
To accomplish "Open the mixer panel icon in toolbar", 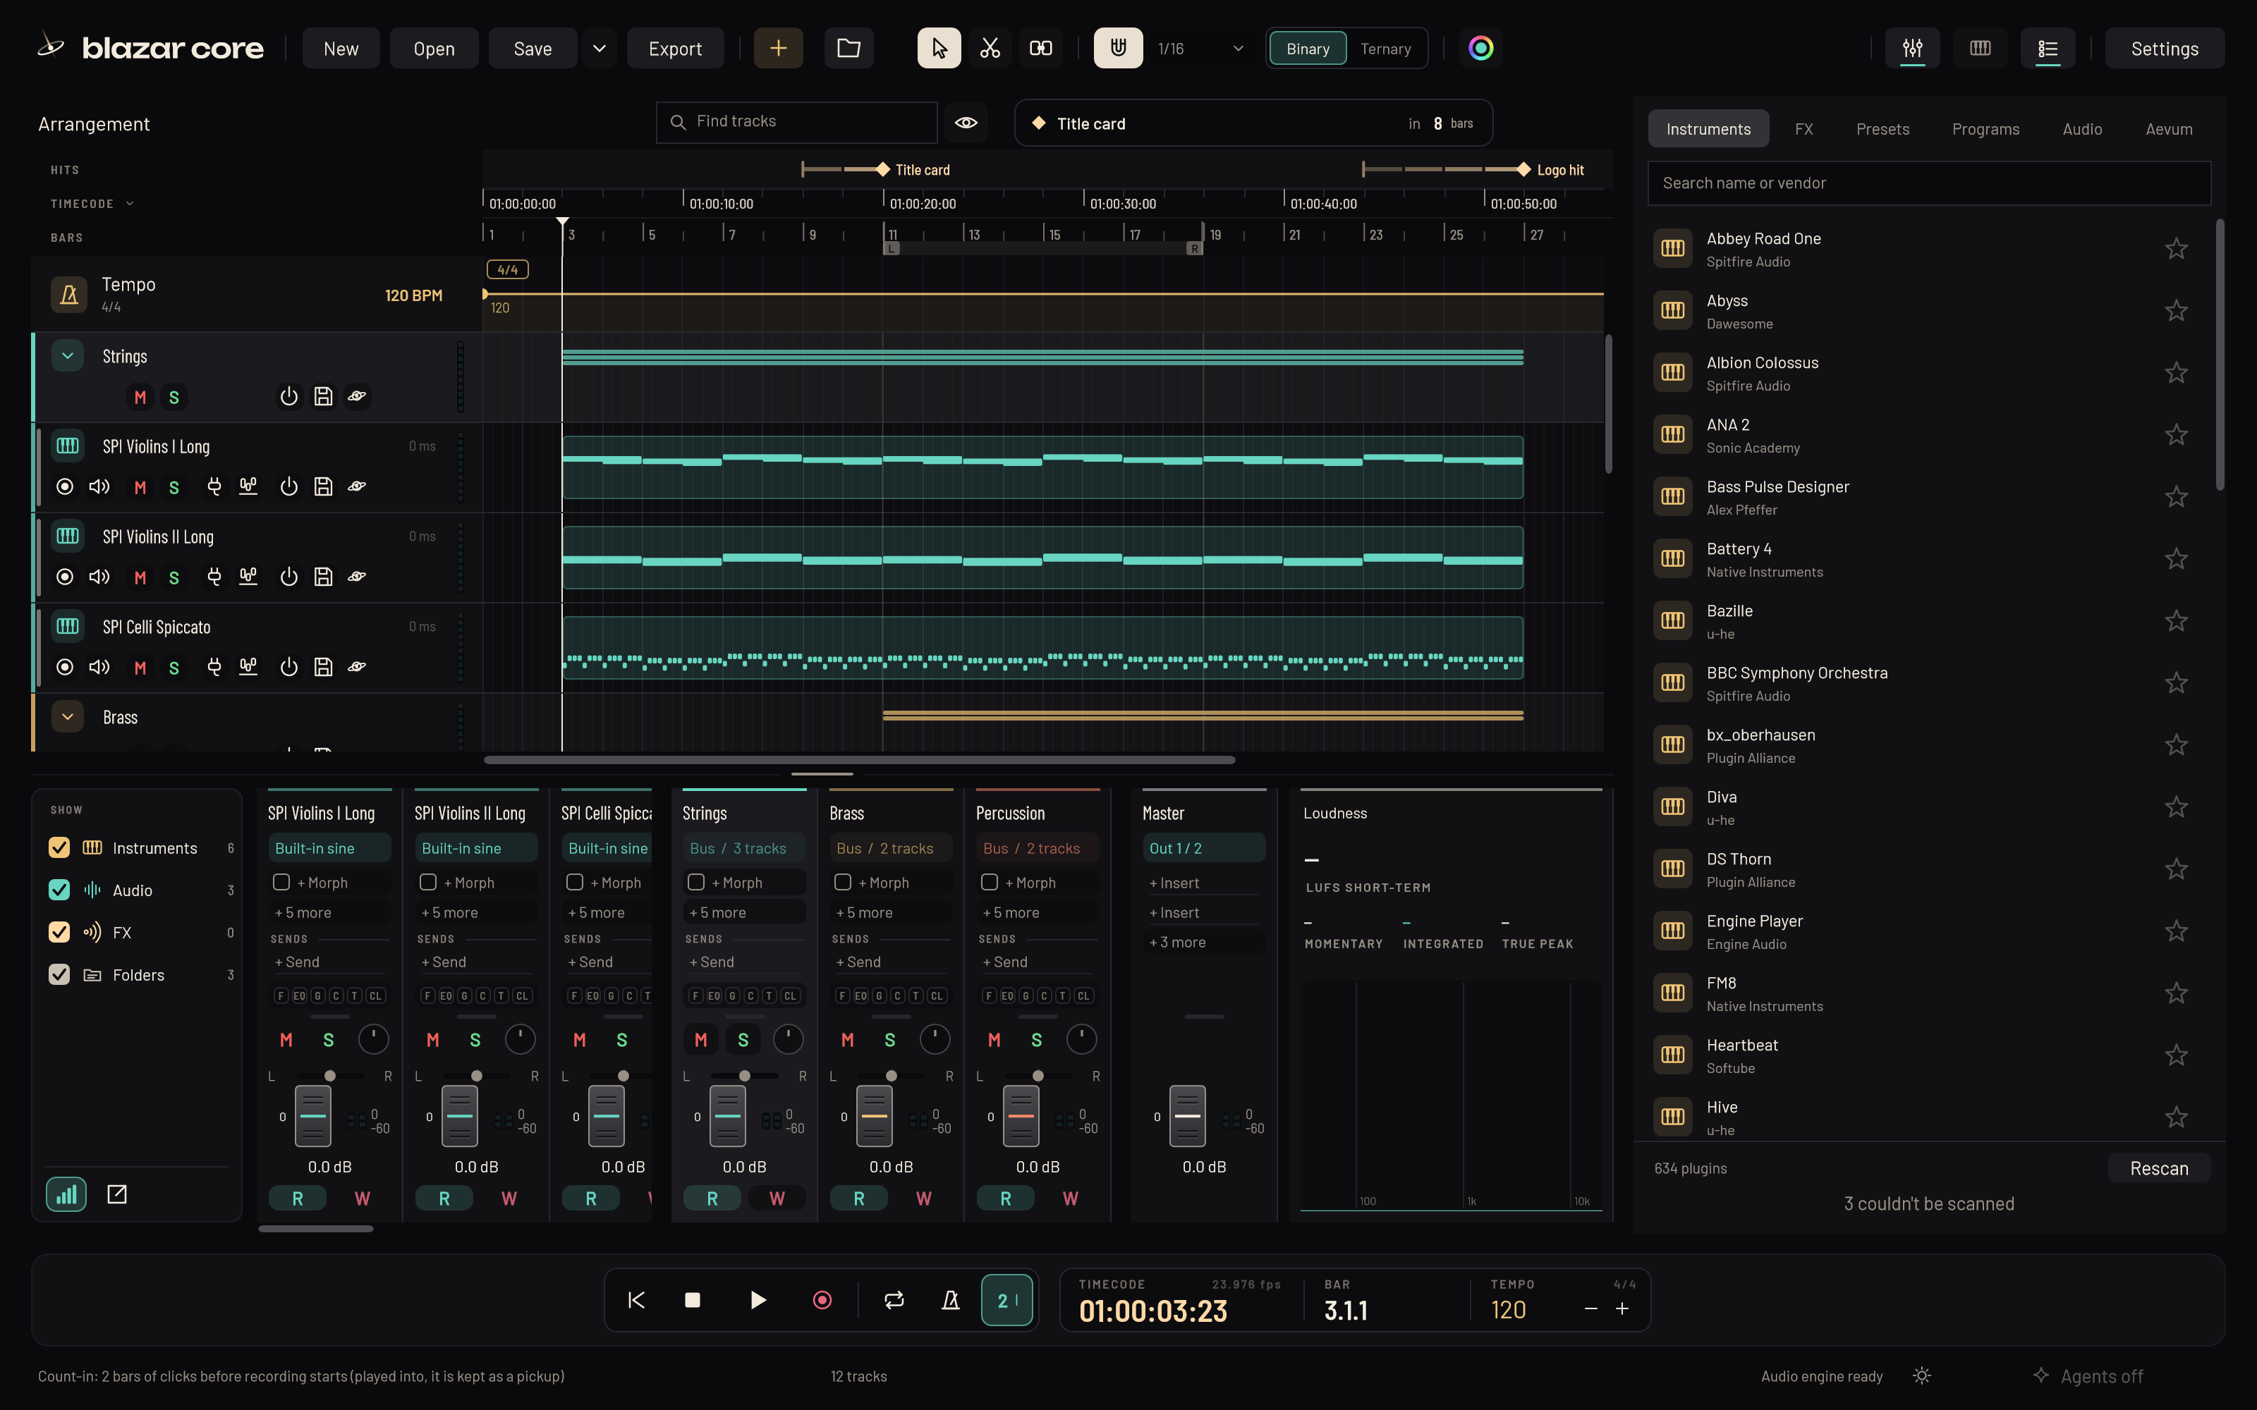I will [x=1912, y=49].
